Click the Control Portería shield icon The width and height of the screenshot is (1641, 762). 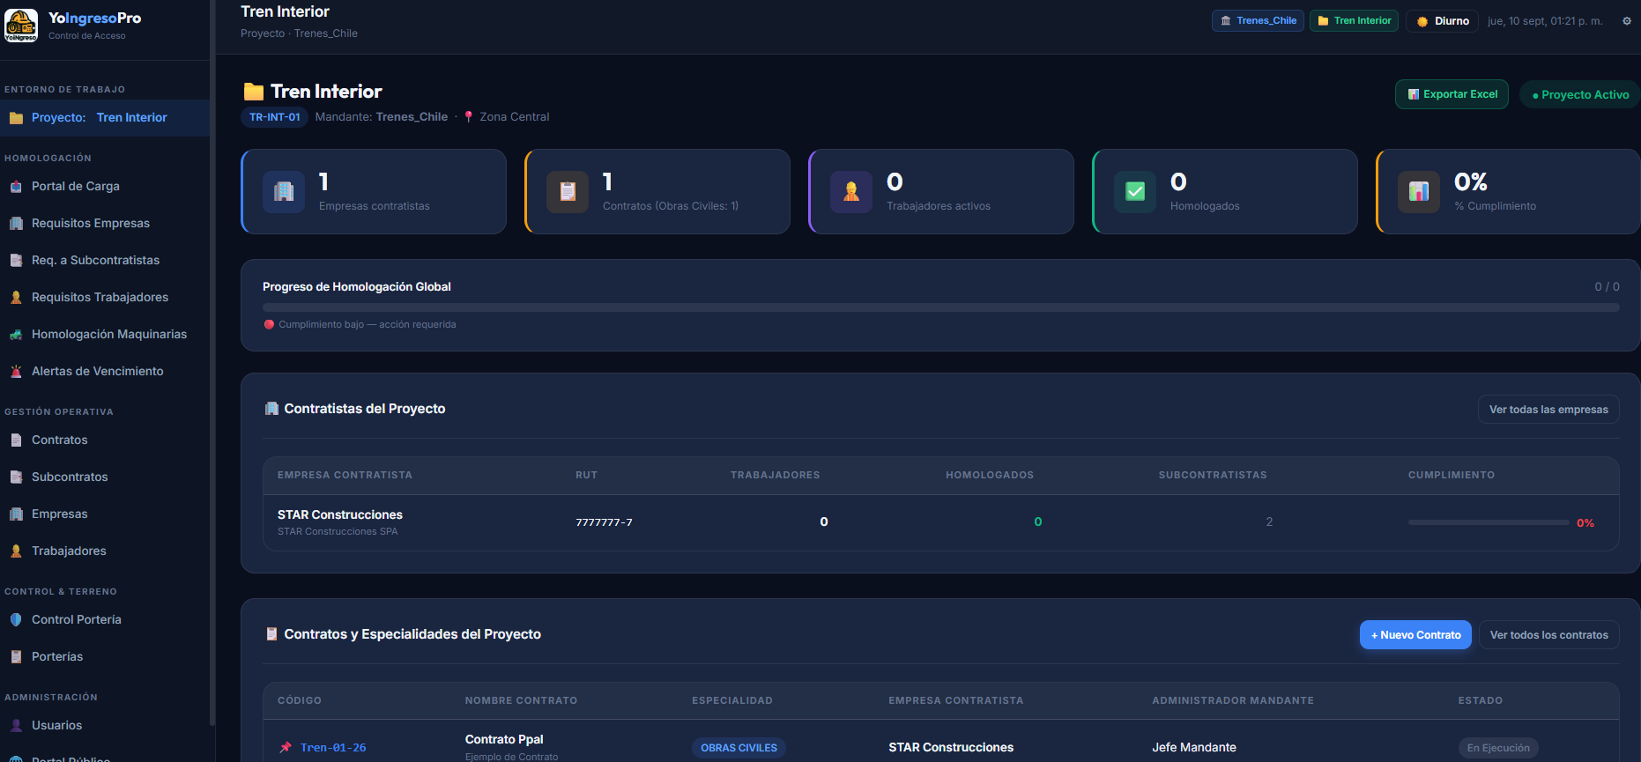(16, 620)
